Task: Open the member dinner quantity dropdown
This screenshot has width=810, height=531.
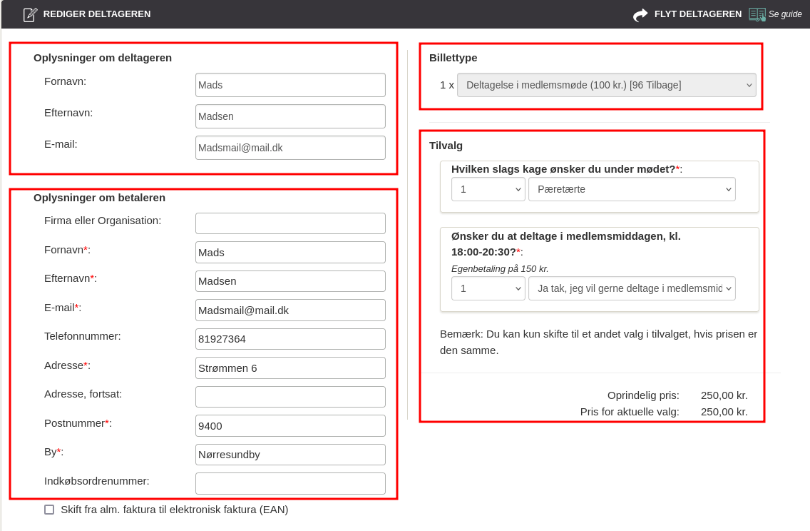Action: (x=488, y=288)
